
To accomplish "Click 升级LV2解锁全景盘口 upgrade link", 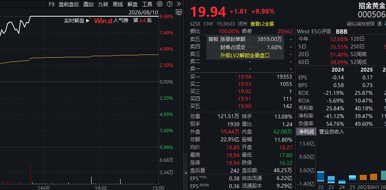I will (x=245, y=55).
